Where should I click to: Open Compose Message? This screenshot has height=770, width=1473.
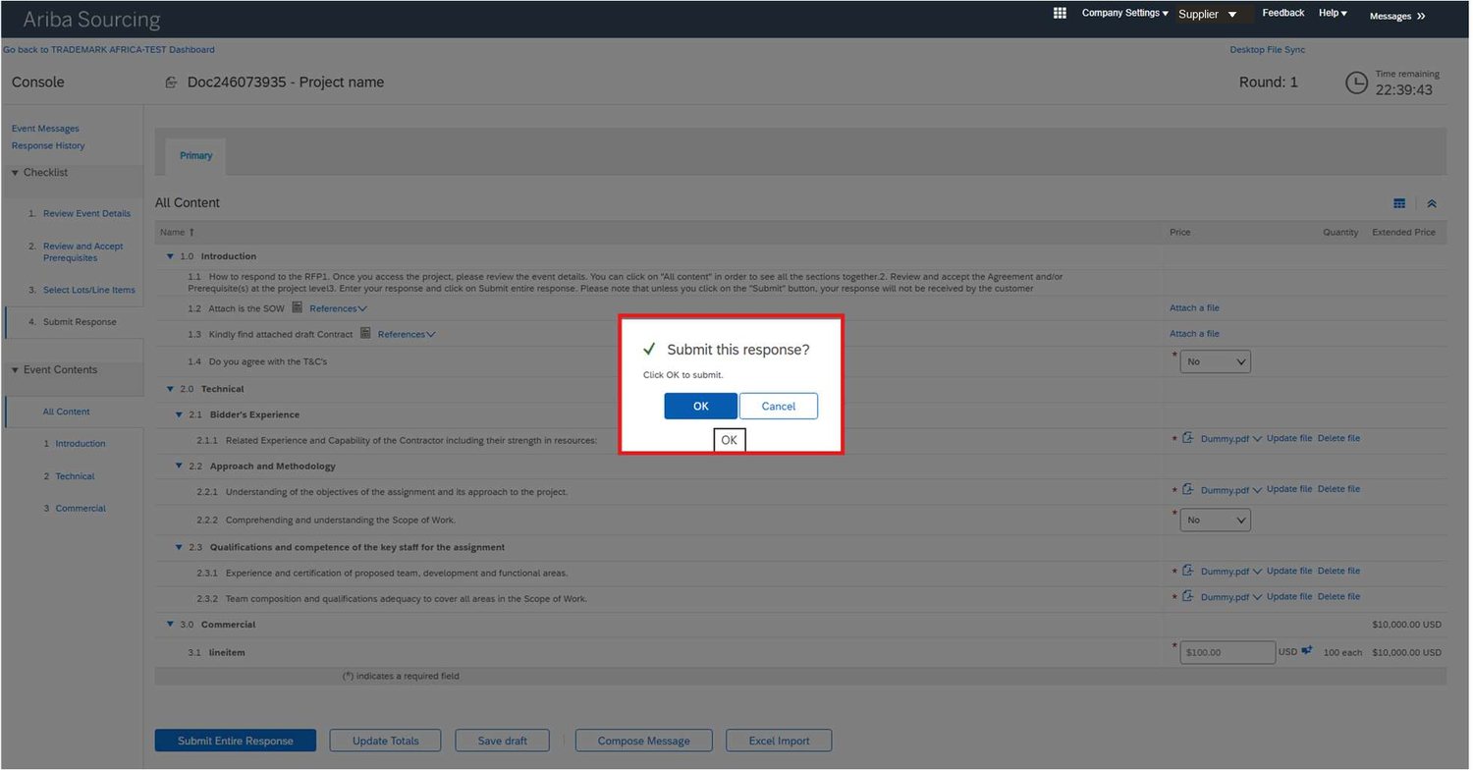click(x=643, y=741)
